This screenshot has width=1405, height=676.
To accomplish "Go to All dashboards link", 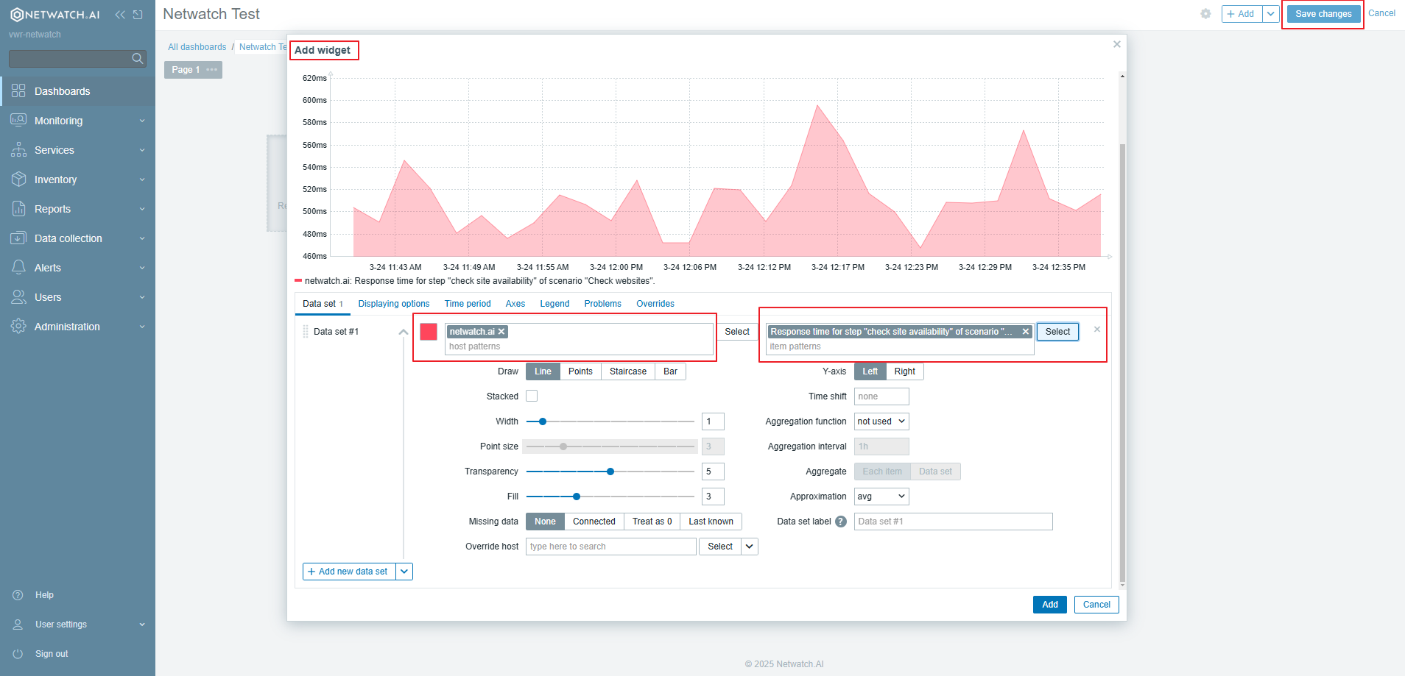I will coord(196,46).
